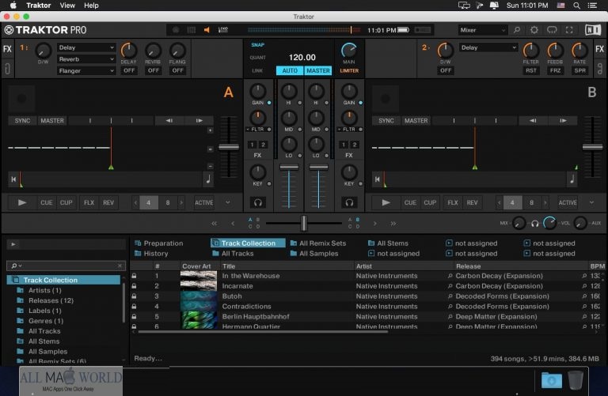Click the browser search magnifier in header
Viewport: 608px width, 396px height.
517,30
